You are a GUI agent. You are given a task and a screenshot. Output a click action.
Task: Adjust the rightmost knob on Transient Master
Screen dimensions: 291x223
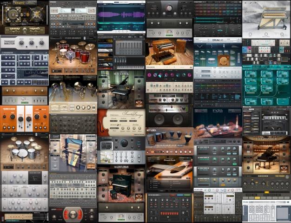coord(41,43)
